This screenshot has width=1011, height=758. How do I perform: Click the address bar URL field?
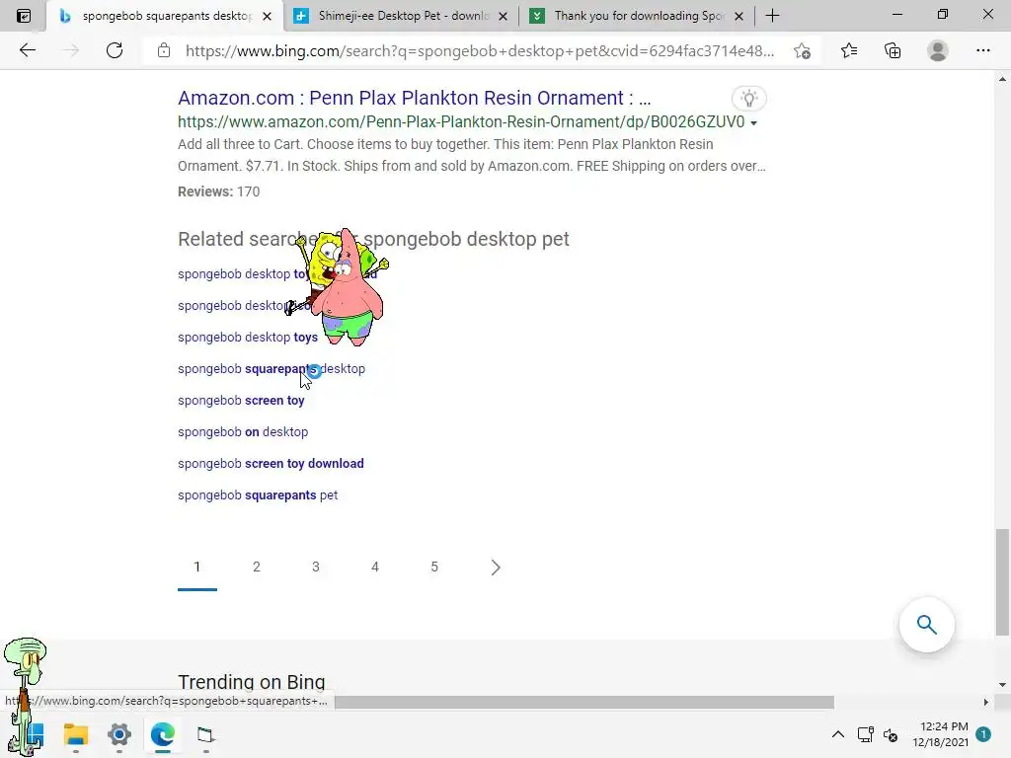click(x=480, y=51)
